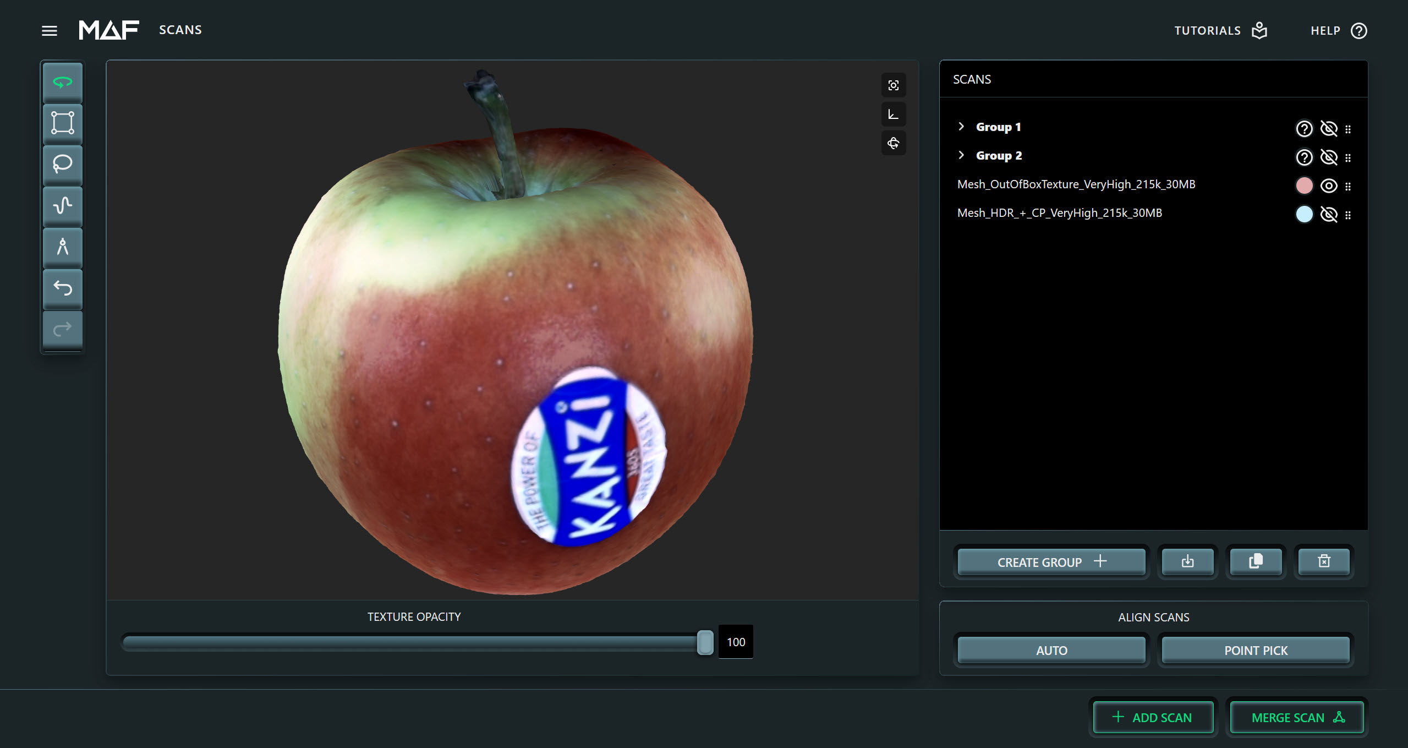
Task: Select the compass measure tool
Action: tap(62, 247)
